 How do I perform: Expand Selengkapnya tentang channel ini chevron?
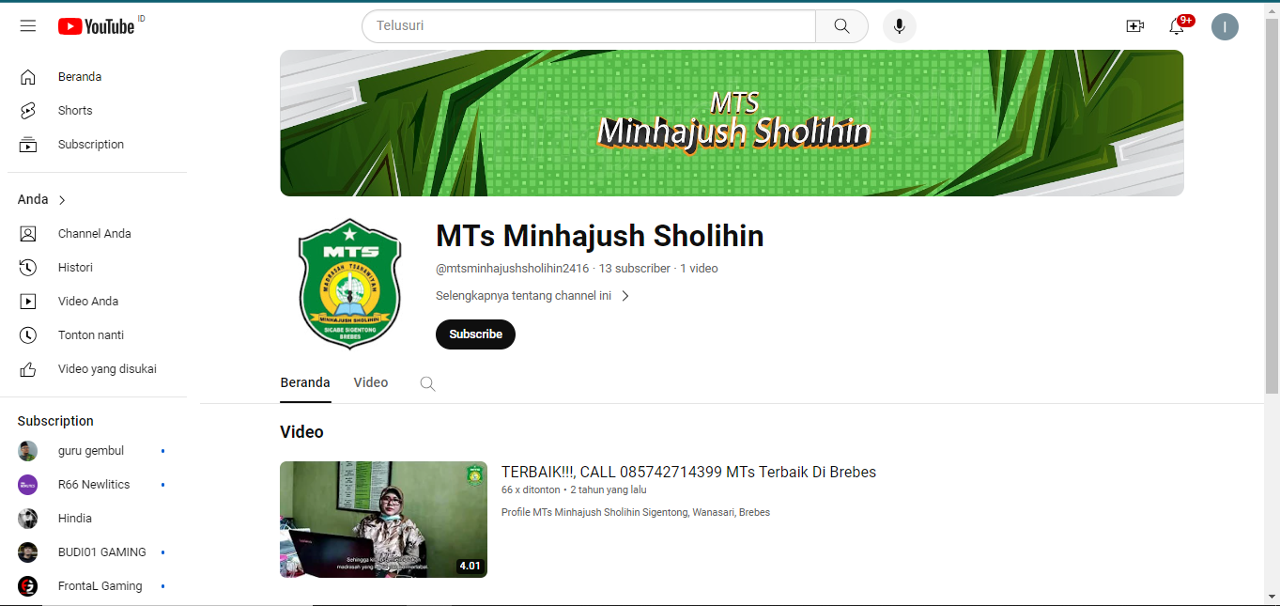pyautogui.click(x=625, y=296)
